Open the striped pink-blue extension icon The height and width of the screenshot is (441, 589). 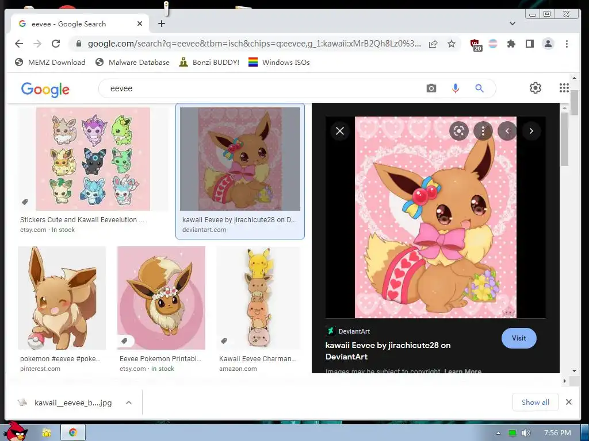(x=493, y=44)
